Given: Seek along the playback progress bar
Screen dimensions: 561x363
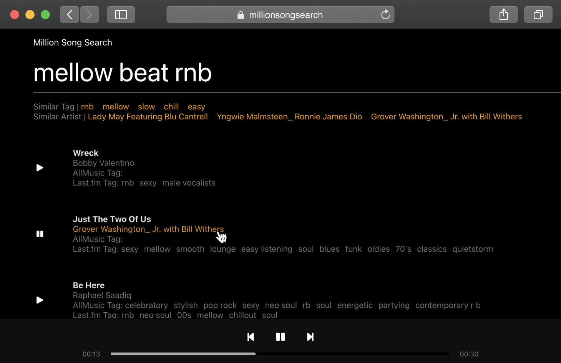Looking at the screenshot, I should point(280,354).
